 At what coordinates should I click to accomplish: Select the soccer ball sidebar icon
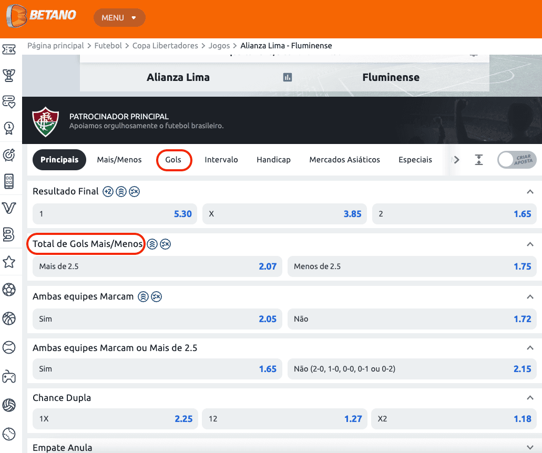coord(9,290)
